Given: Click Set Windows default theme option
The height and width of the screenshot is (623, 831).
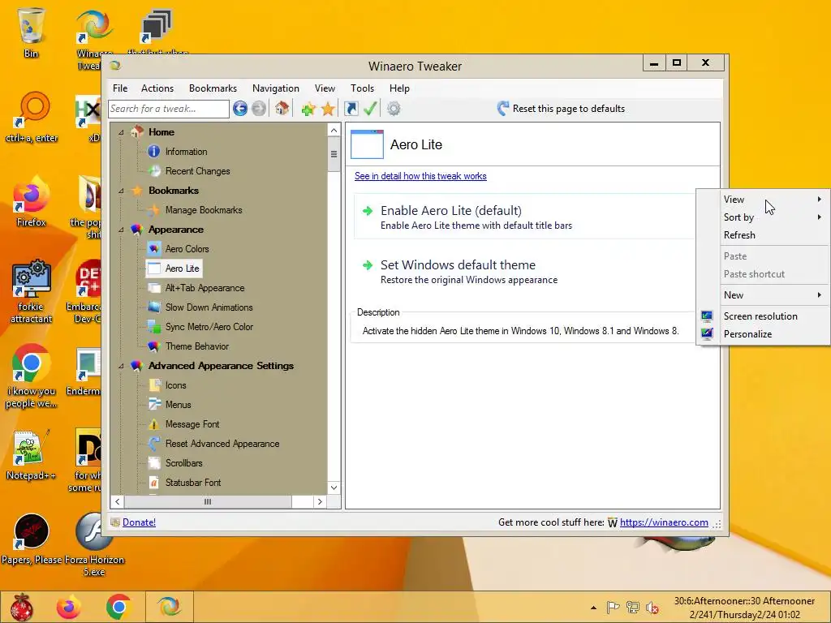Looking at the screenshot, I should coord(525,271).
